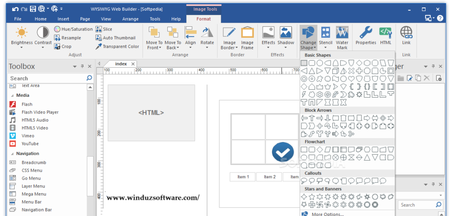
Task: Switch to the Arrange ribbon tab
Action: point(130,19)
